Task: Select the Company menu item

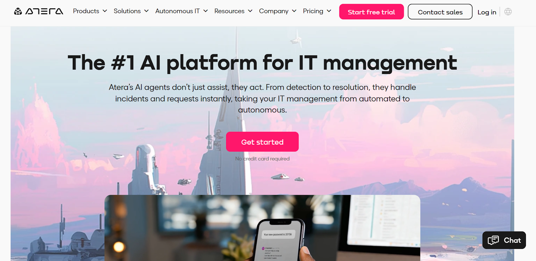Action: 274,11
